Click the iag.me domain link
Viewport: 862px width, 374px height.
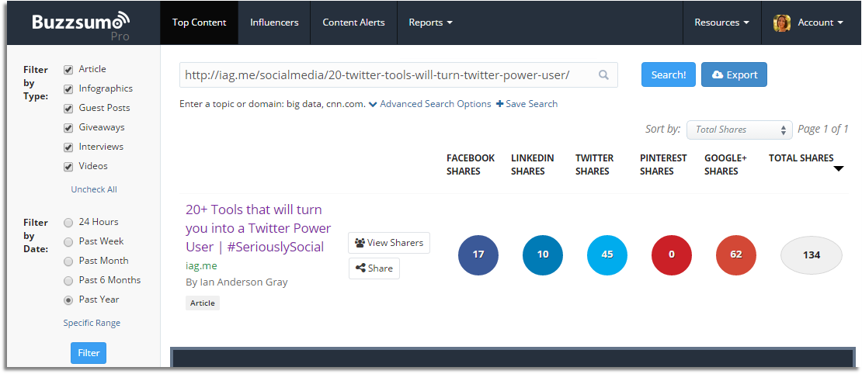[x=201, y=266]
